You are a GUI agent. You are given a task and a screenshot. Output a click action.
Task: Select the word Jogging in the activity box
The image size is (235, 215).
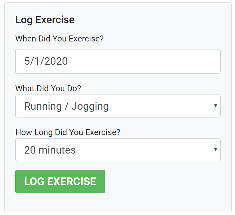coord(90,106)
